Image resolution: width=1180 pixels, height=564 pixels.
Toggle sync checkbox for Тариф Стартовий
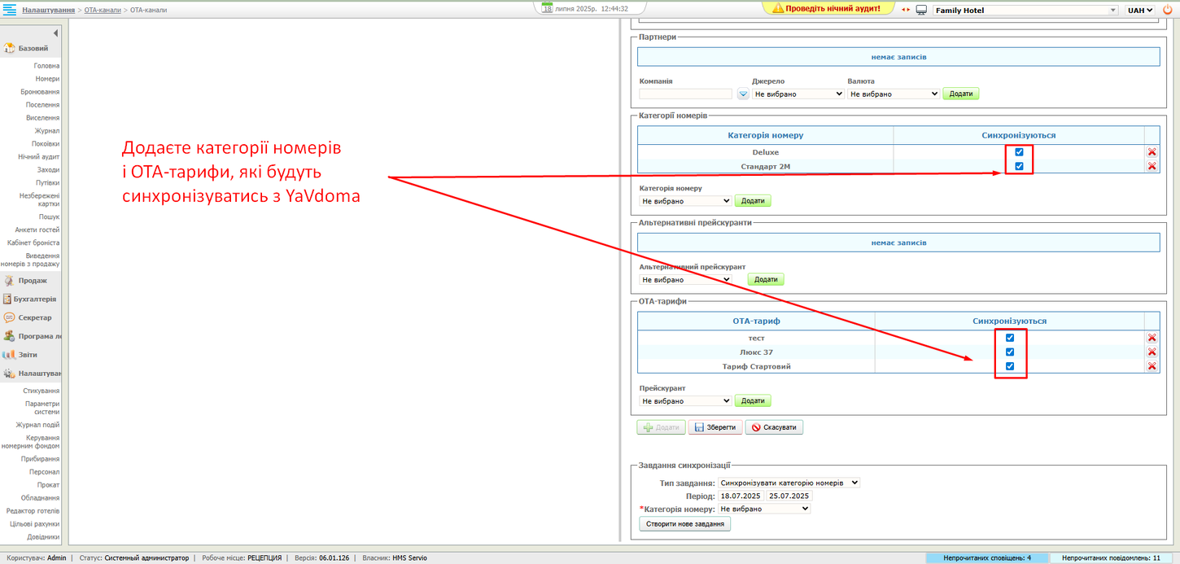[1010, 366]
